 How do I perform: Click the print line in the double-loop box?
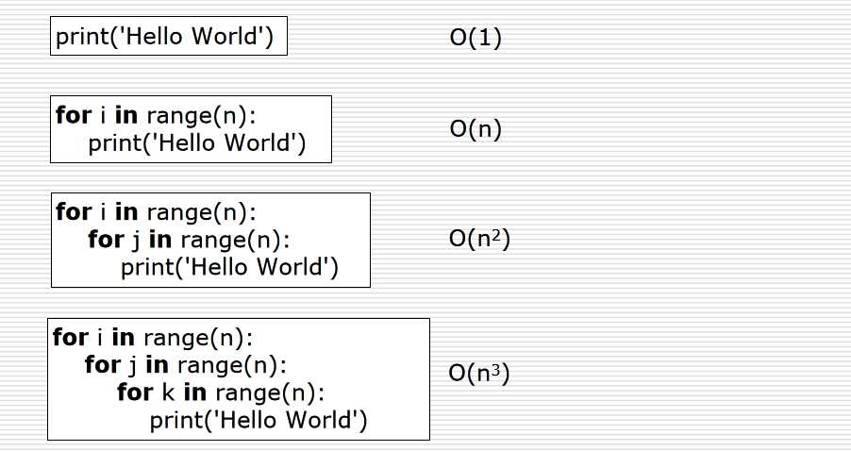(229, 268)
